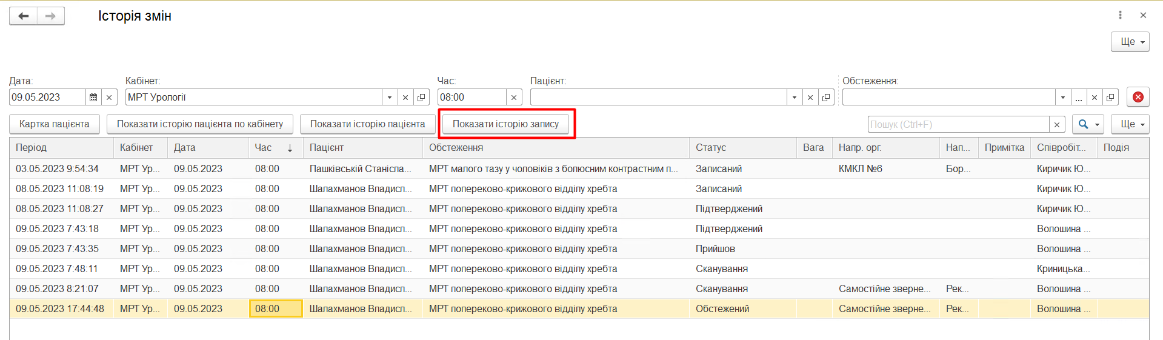Screen dimensions: 1163x340
Task: Open the magnifier search options dropdown
Action: click(x=1088, y=124)
